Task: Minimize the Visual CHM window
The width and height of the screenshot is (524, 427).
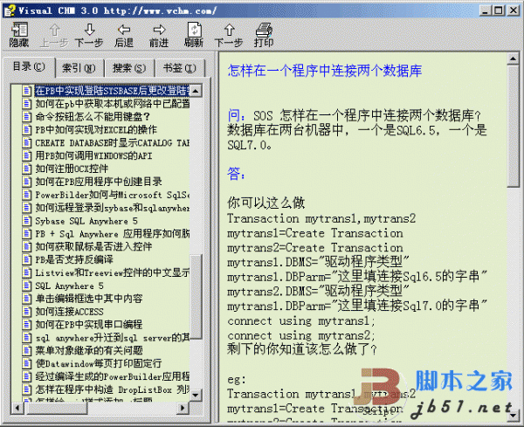Action: (x=486, y=10)
